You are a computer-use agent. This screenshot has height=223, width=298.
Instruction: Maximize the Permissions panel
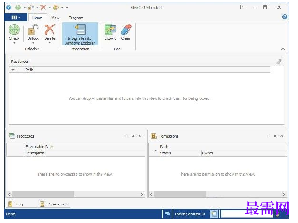click(269, 136)
